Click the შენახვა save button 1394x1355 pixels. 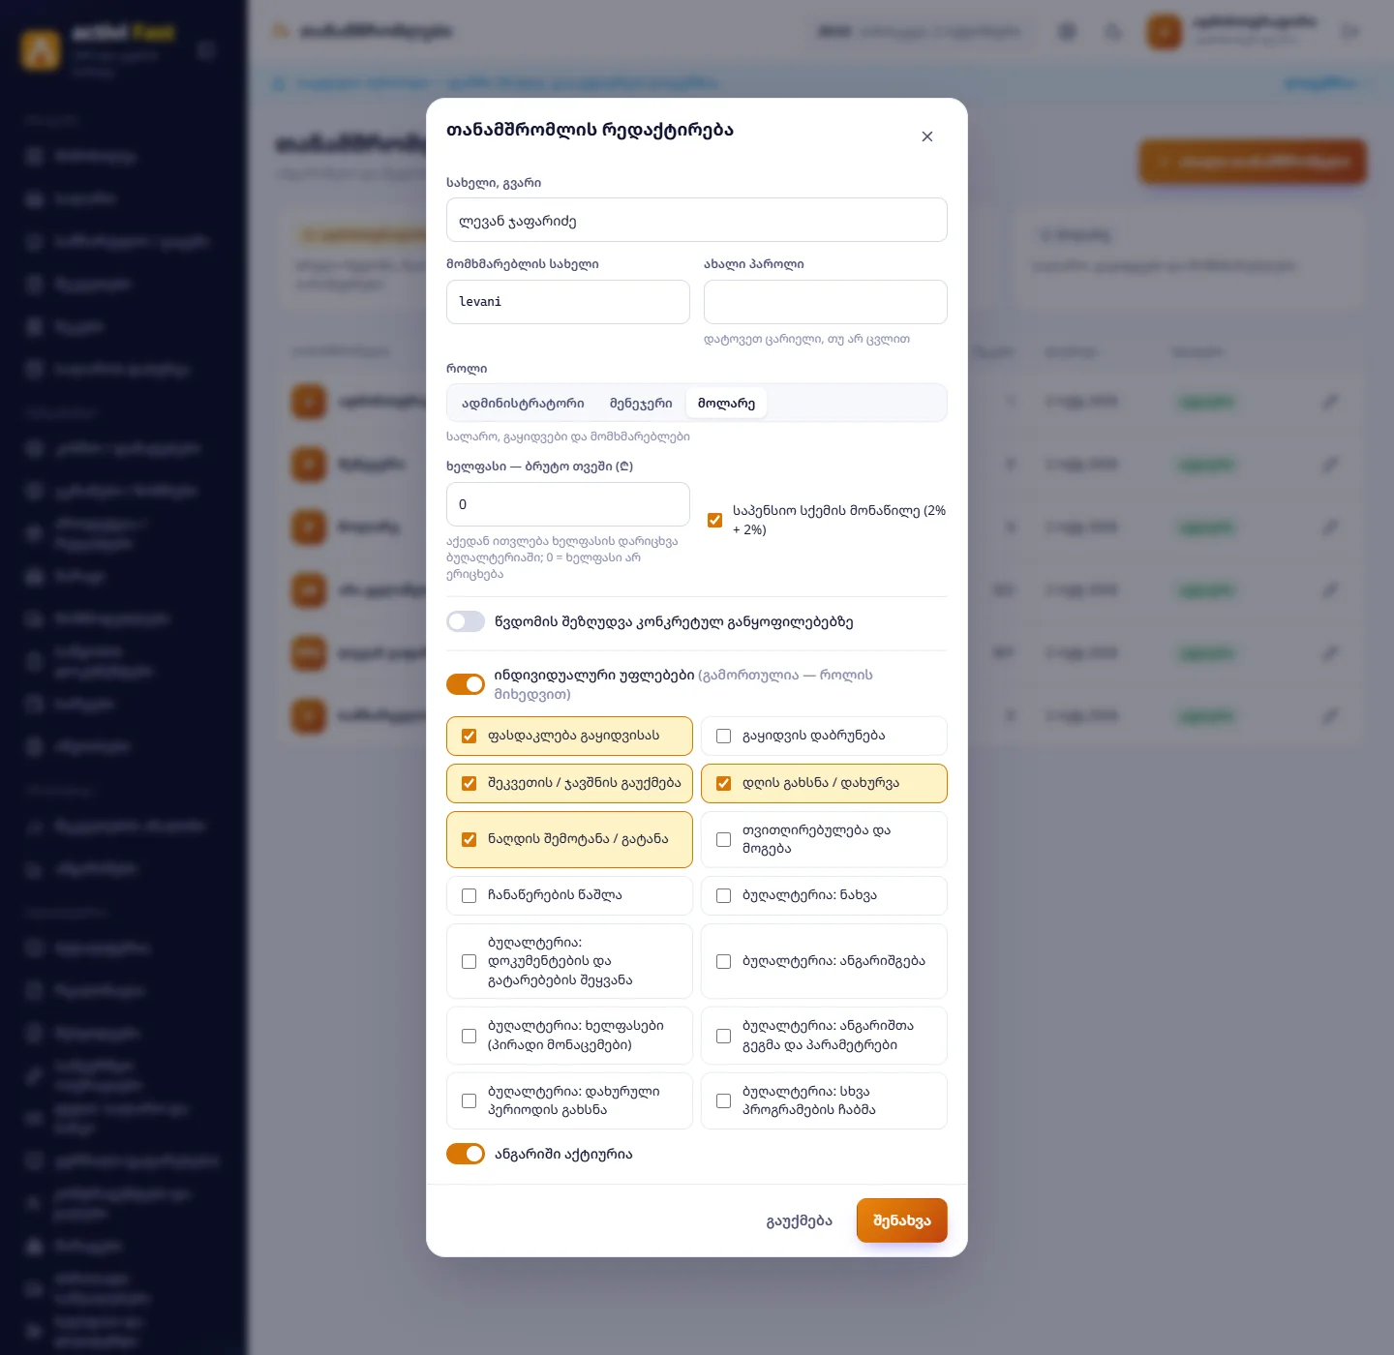(x=901, y=1220)
